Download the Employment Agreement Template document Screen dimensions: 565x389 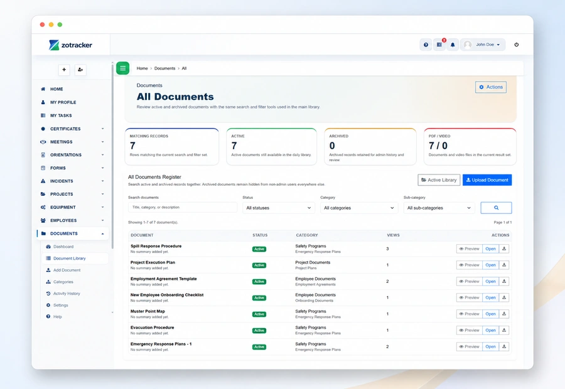click(504, 281)
